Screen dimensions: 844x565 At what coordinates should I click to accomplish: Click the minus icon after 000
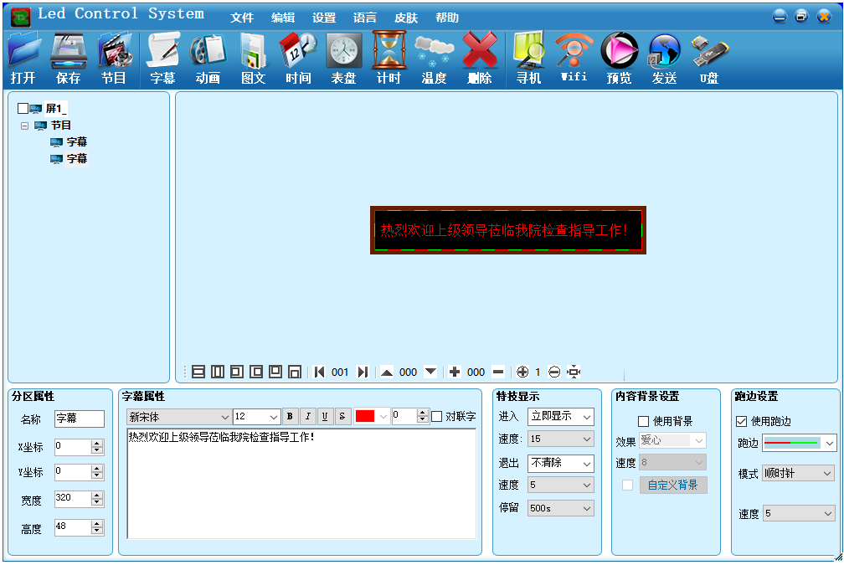click(x=498, y=372)
